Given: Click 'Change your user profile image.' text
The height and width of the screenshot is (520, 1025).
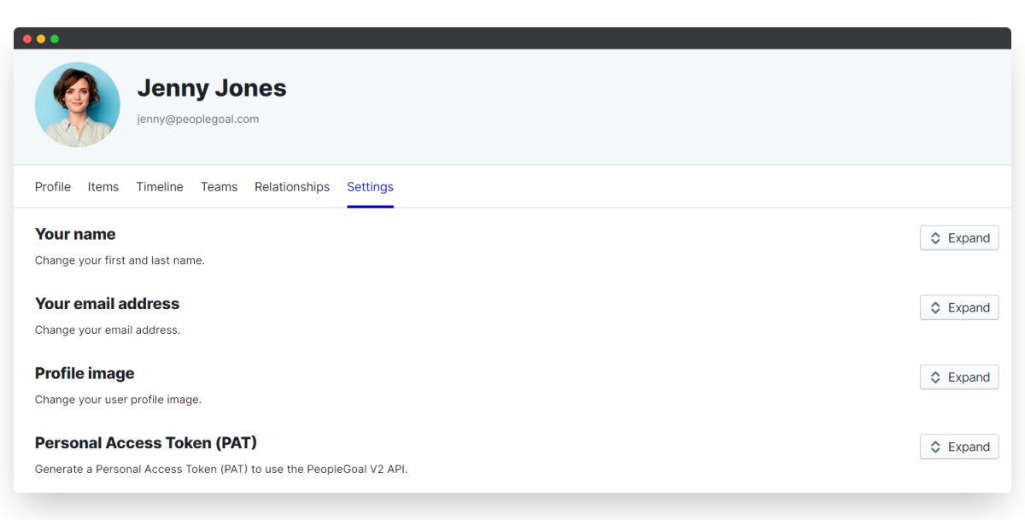Looking at the screenshot, I should pos(118,400).
